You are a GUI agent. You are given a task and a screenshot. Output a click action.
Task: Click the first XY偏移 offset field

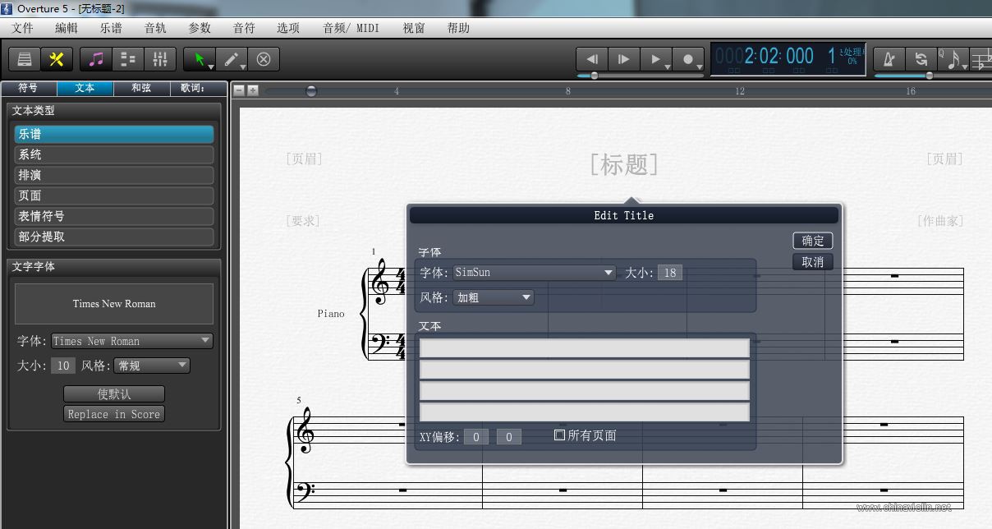pyautogui.click(x=476, y=437)
